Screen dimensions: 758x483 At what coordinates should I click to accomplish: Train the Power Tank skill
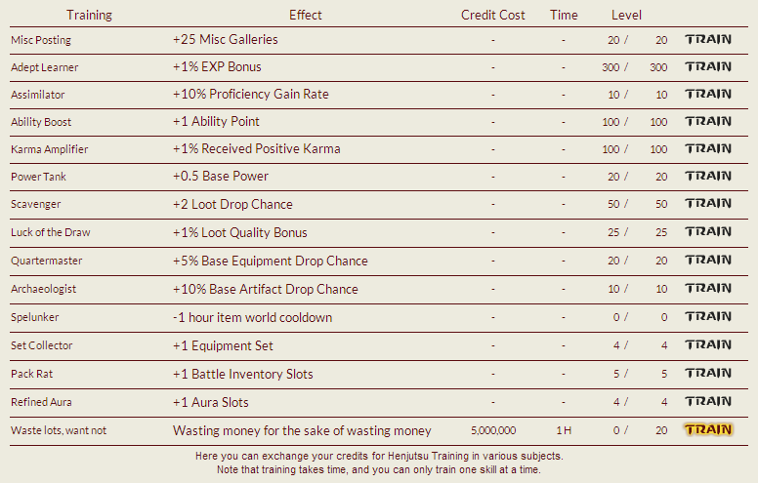[x=708, y=176]
